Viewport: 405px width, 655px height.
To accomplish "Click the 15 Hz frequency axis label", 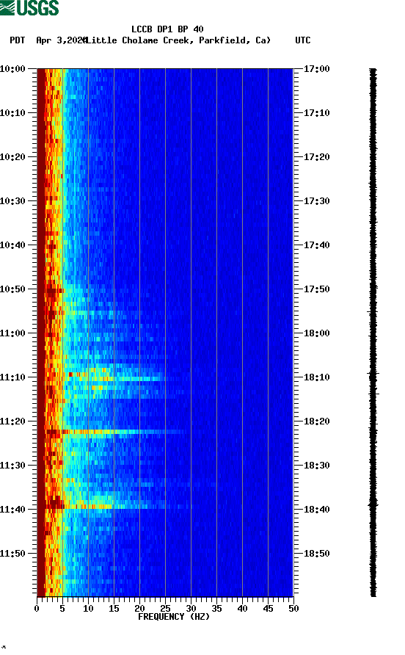I will coord(114,609).
